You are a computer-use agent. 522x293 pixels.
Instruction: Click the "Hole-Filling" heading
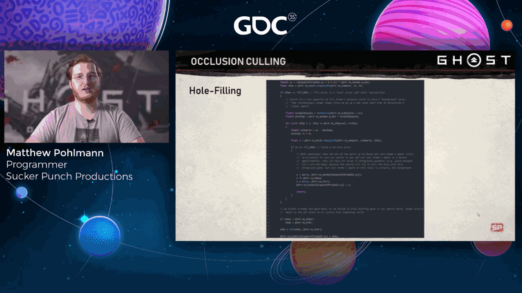[215, 91]
